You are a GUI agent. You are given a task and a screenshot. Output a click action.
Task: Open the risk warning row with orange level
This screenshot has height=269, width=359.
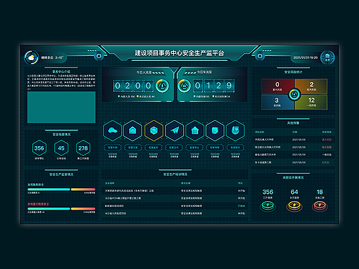[x=293, y=147]
